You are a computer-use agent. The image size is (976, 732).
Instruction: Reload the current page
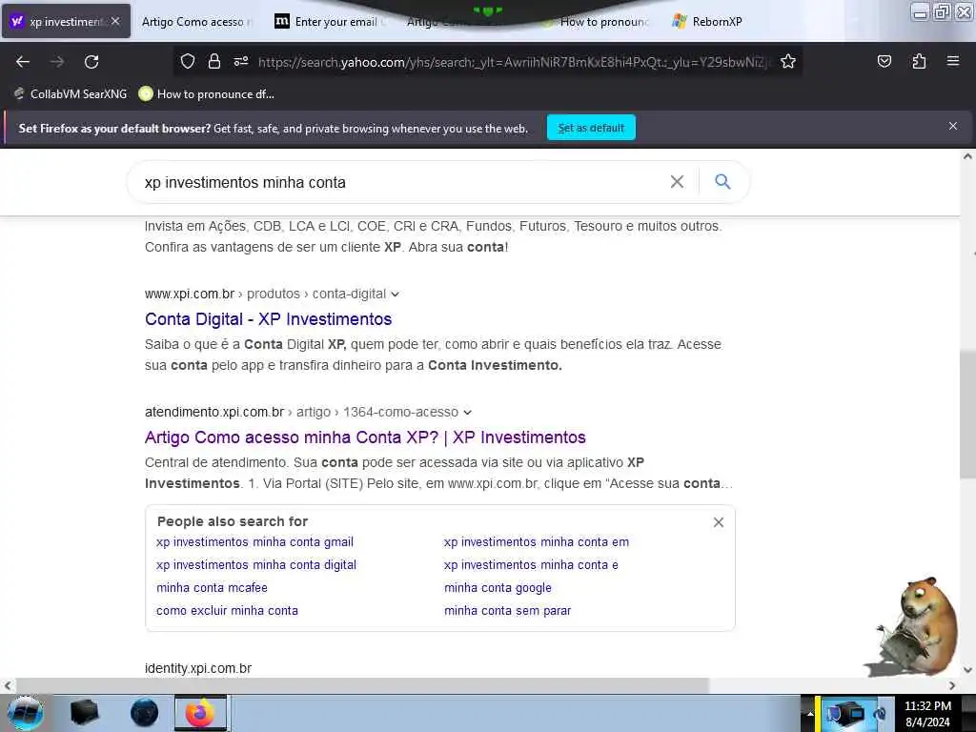click(x=91, y=62)
